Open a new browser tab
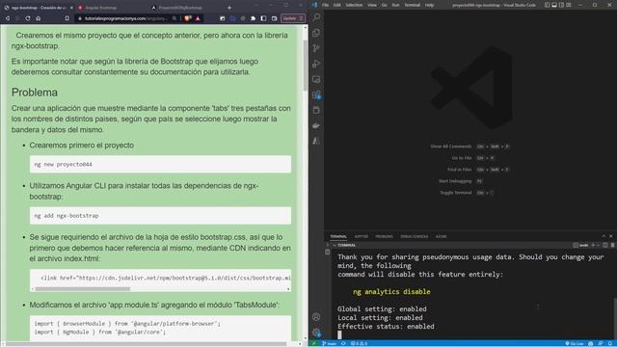Viewport: 617px width, 347px height. (x=229, y=8)
